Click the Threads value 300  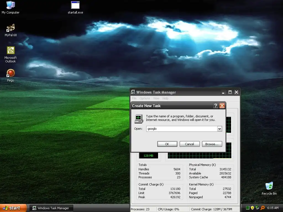coord(178,173)
